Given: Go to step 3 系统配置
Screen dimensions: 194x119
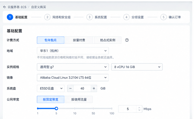Looking at the screenshot, I should (97, 17).
